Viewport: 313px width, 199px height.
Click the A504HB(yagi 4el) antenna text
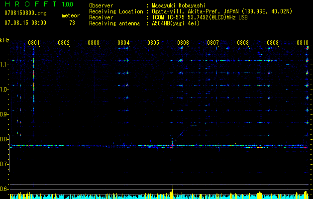(176, 23)
